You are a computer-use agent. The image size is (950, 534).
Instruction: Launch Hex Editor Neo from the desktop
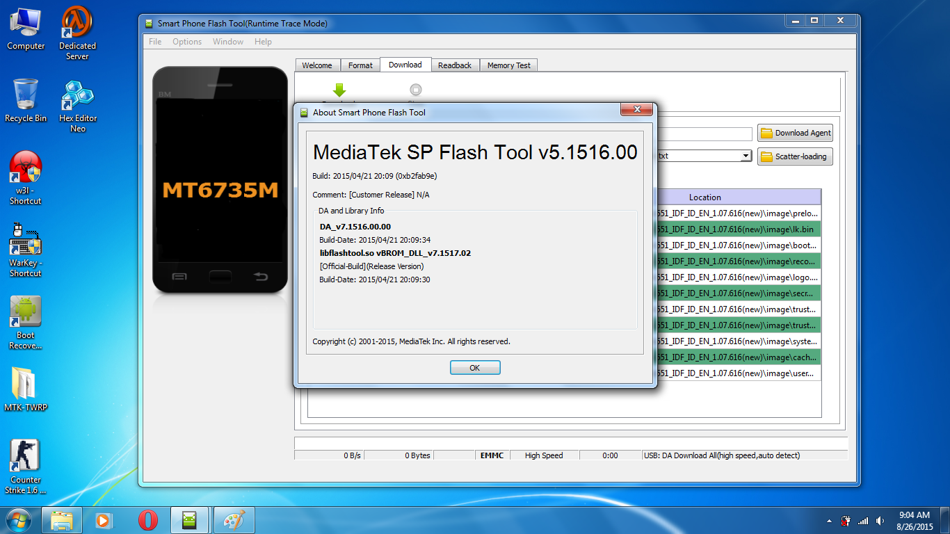(77, 97)
